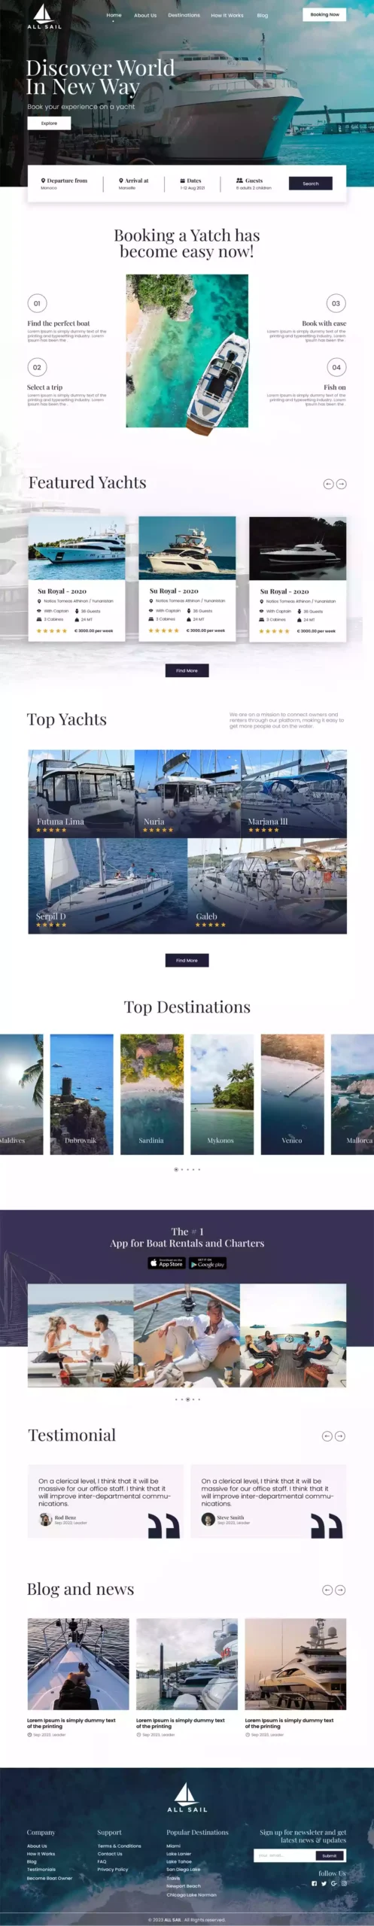Click the newsletter email input field
Viewport: 374px width, 1926px height.
click(284, 1855)
